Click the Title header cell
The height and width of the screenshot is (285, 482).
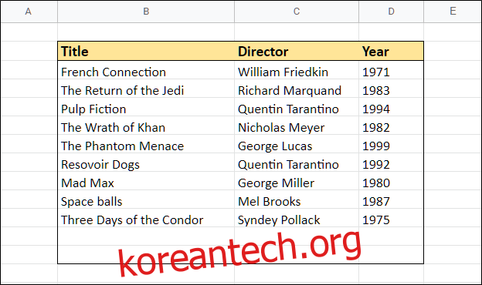146,51
